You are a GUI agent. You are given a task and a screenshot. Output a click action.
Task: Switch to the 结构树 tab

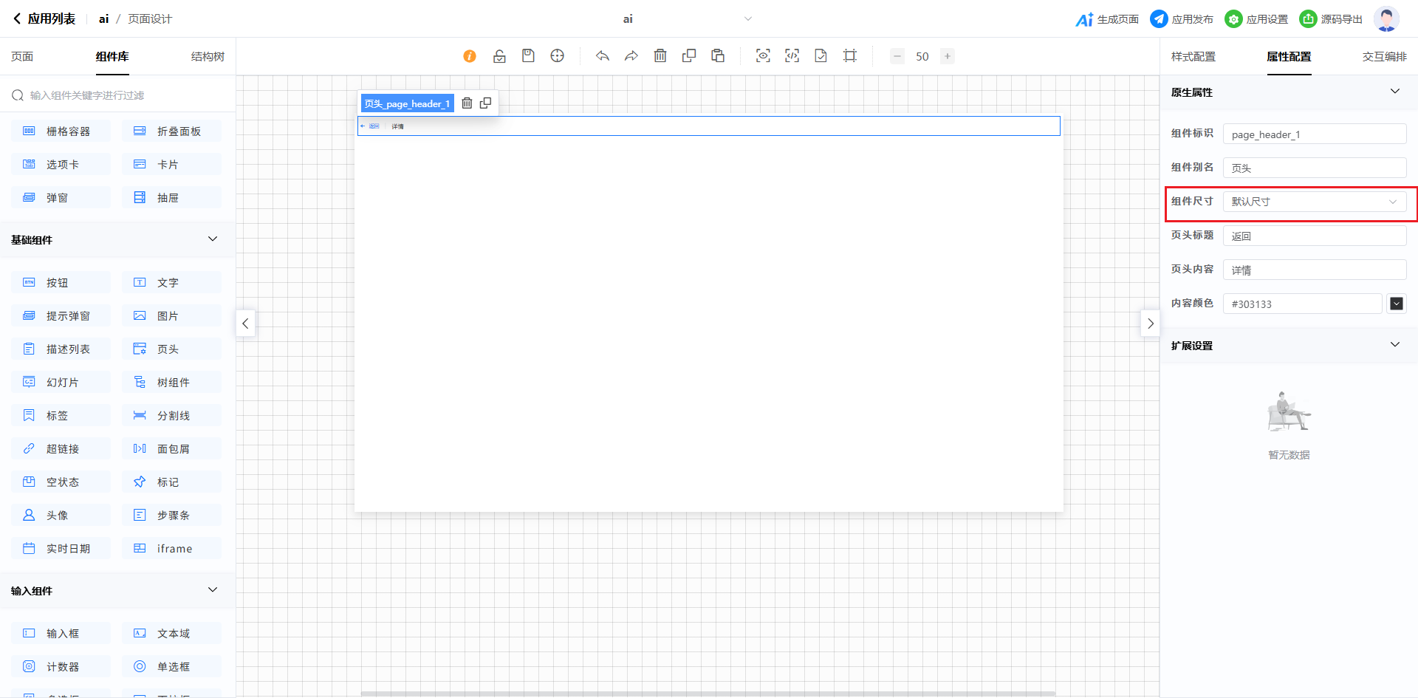[x=208, y=57]
